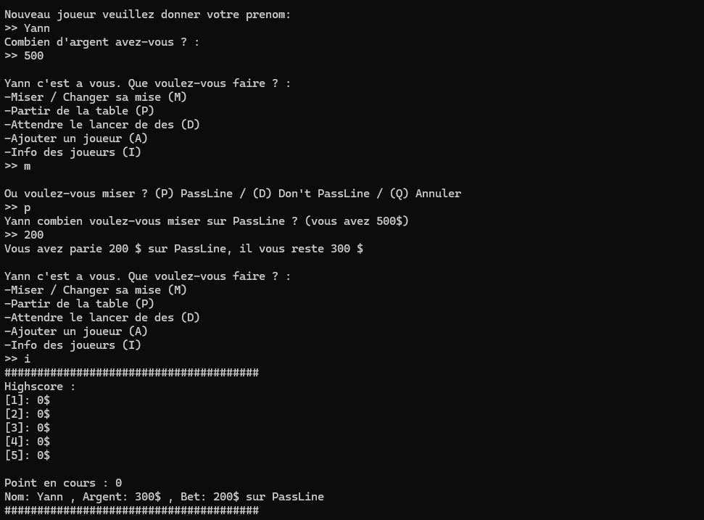Click the "[1]: 0$" highscore entry
Image resolution: width=704 pixels, height=520 pixels.
[28, 400]
